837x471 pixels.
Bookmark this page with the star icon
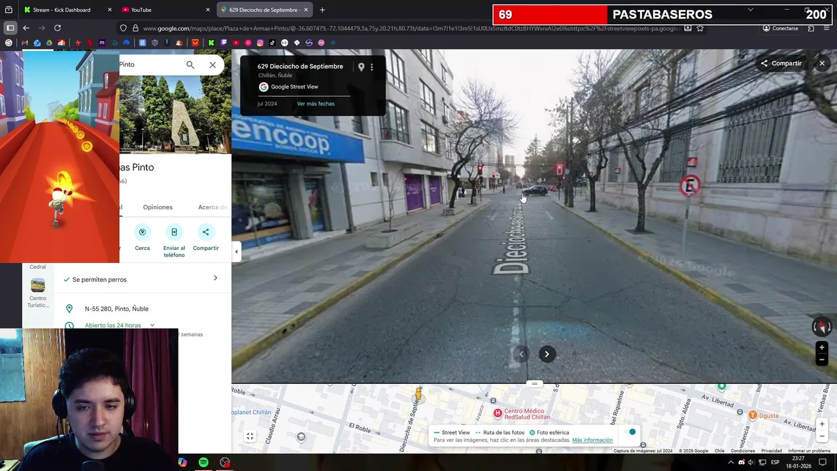tap(700, 28)
